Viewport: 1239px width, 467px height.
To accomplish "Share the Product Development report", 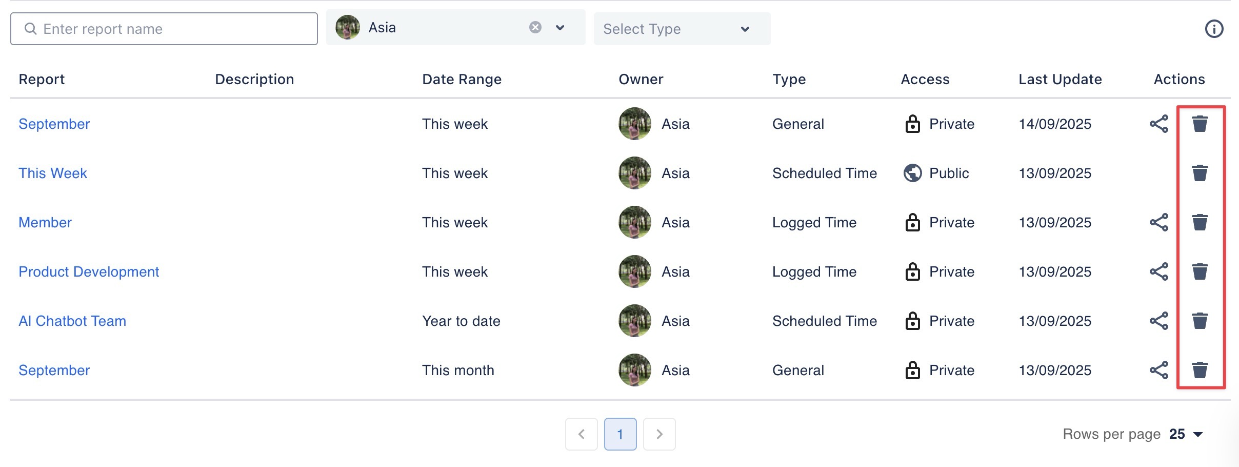I will (1158, 271).
